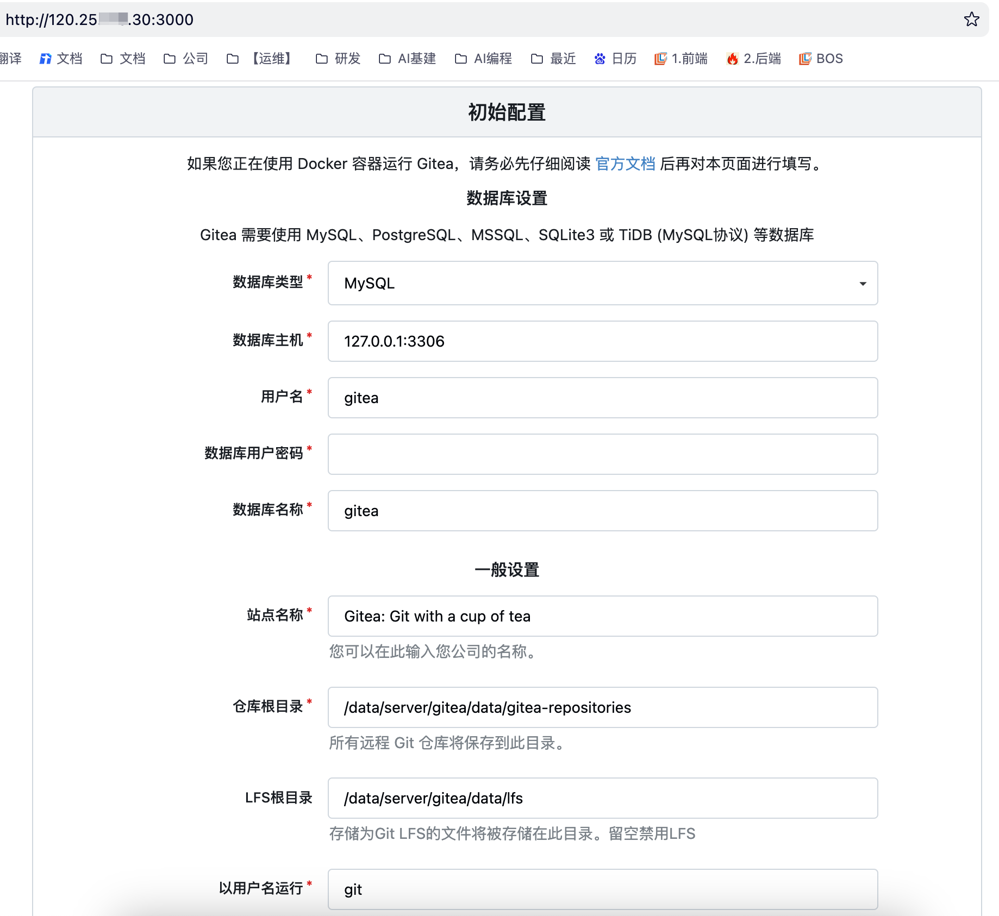The width and height of the screenshot is (999, 916).
Task: Open the 日历 bookmark with paw icon
Action: coord(615,59)
